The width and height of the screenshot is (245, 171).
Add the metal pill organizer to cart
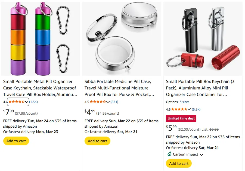[16, 141]
